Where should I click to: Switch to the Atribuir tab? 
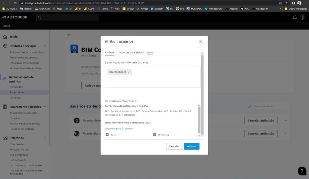tap(109, 53)
